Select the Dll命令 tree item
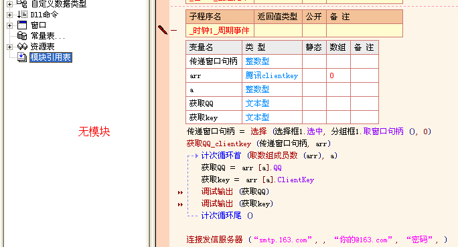Viewport: 458px width, 247px height. point(44,15)
